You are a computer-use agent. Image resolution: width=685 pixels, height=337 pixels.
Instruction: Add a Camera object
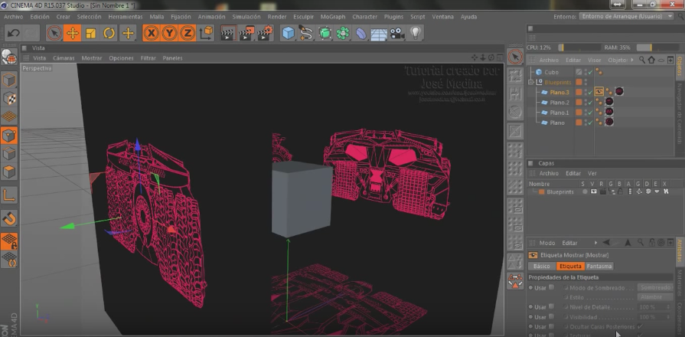[x=396, y=32]
